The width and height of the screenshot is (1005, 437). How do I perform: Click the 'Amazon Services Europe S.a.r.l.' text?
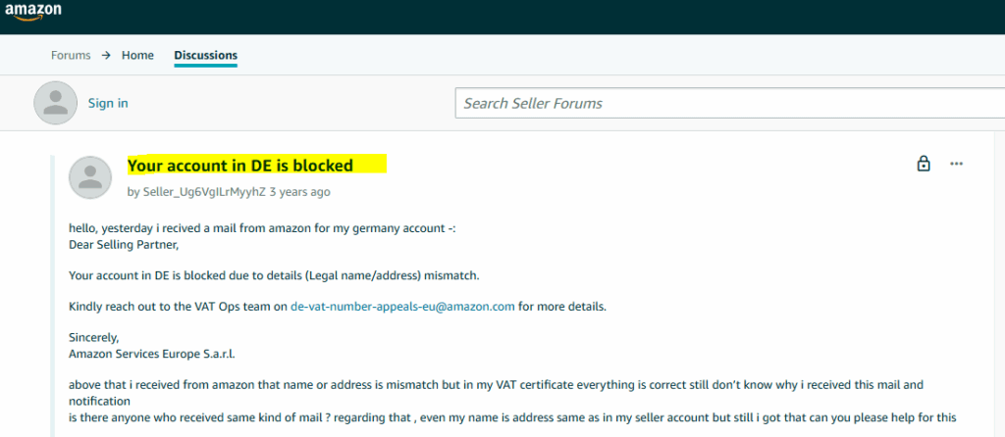tap(152, 353)
